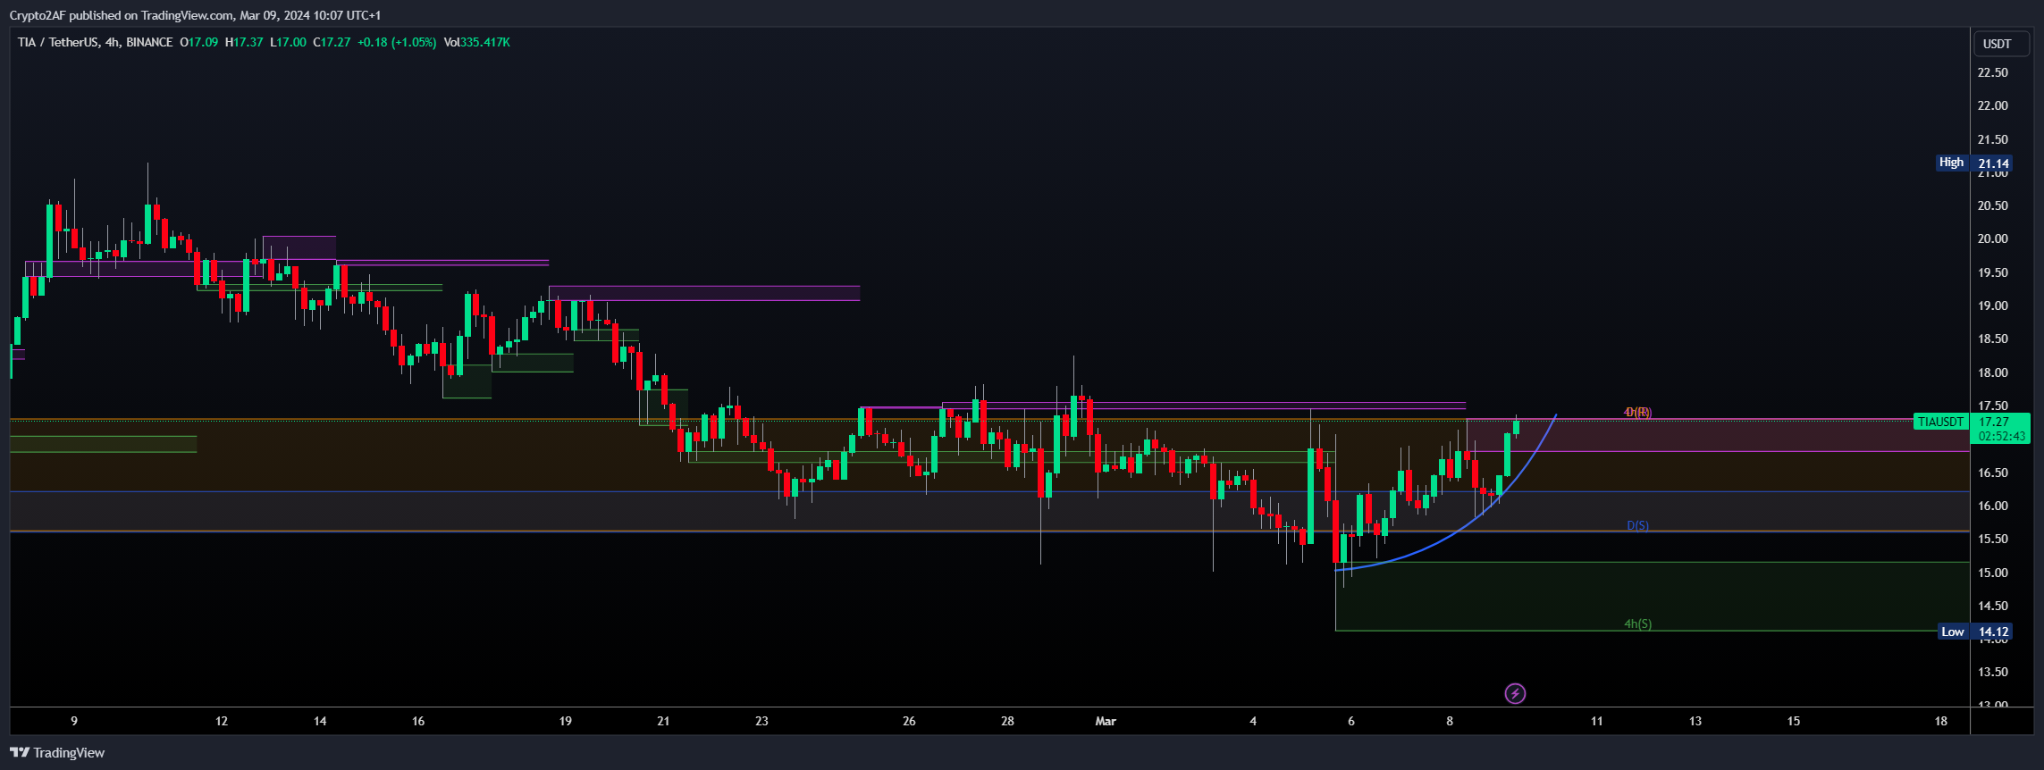The height and width of the screenshot is (770, 2044).
Task: Click the 02:52:43 candle countdown
Action: click(x=2002, y=437)
